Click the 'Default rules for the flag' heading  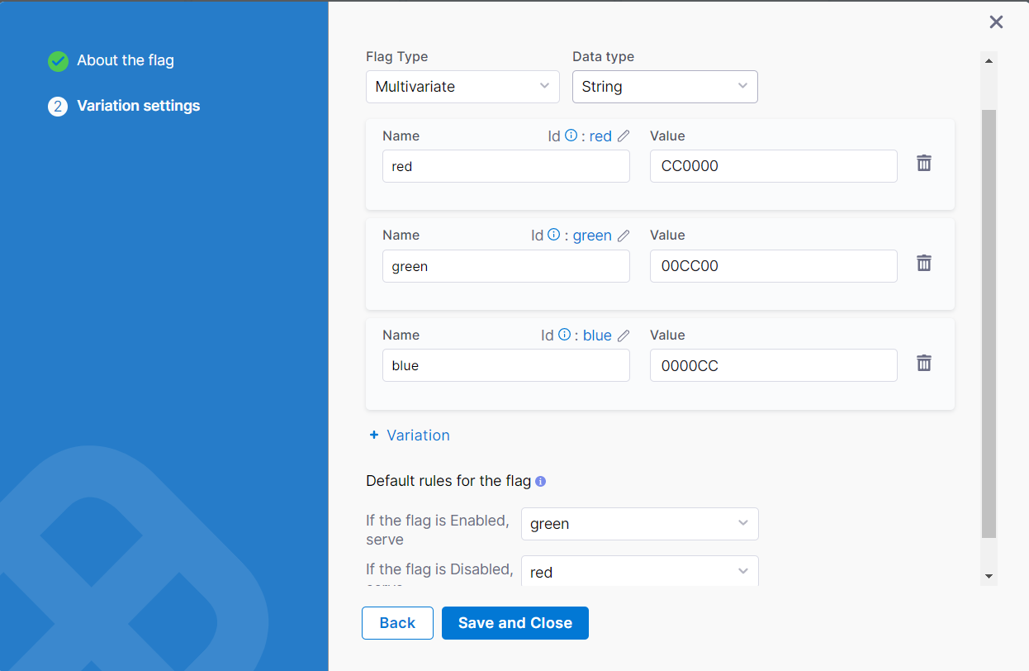[448, 481]
